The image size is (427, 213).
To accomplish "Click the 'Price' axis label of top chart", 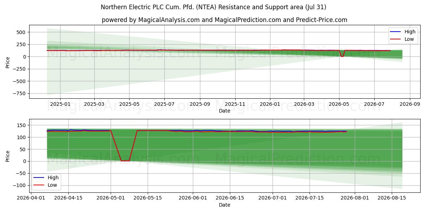I will click(8, 62).
